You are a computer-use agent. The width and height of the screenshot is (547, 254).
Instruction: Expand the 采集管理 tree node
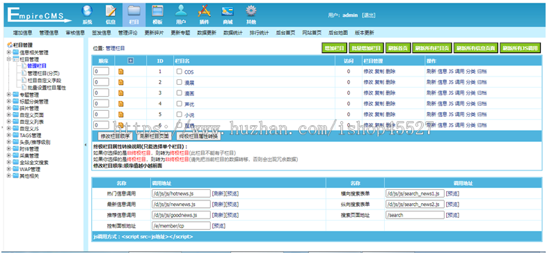(8, 156)
